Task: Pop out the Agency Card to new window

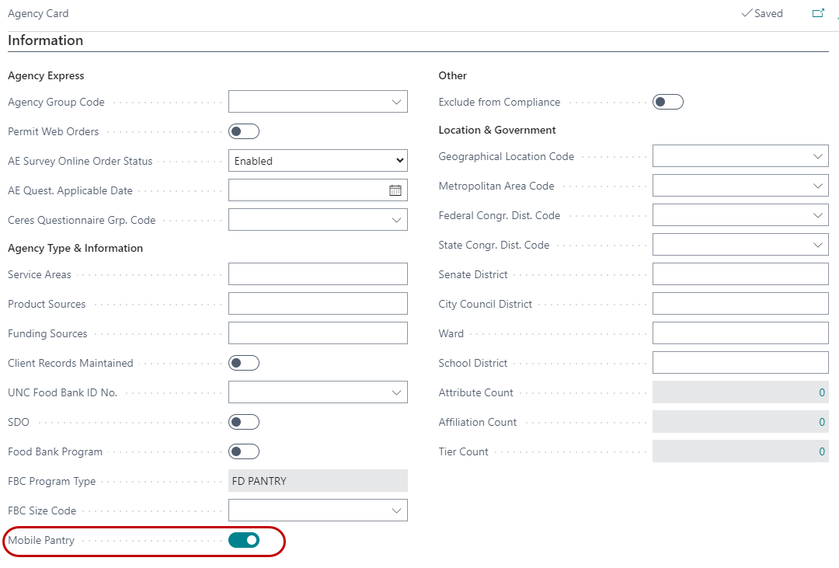Action: (818, 13)
